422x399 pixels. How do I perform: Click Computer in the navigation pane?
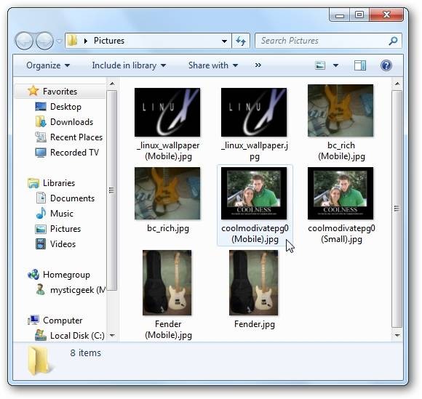(x=55, y=321)
